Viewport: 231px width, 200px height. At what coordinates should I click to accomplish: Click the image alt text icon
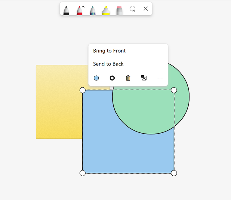click(x=144, y=78)
